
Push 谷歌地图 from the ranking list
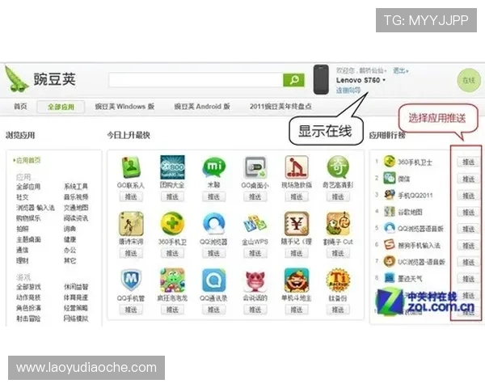pos(468,213)
